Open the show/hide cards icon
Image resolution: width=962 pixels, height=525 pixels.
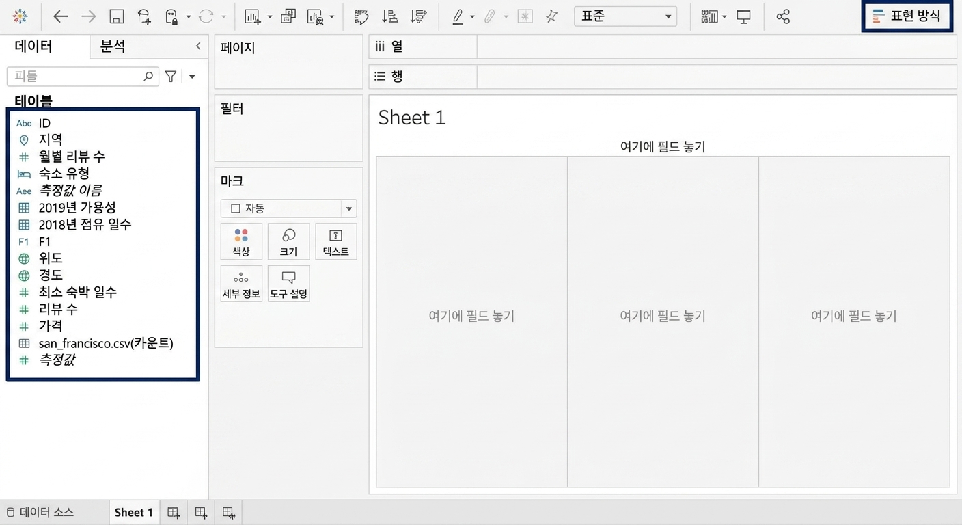coord(709,16)
